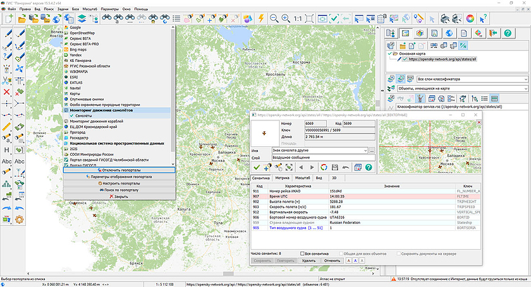Click the help question mark in dialog
The image size is (531, 287).
point(369,167)
